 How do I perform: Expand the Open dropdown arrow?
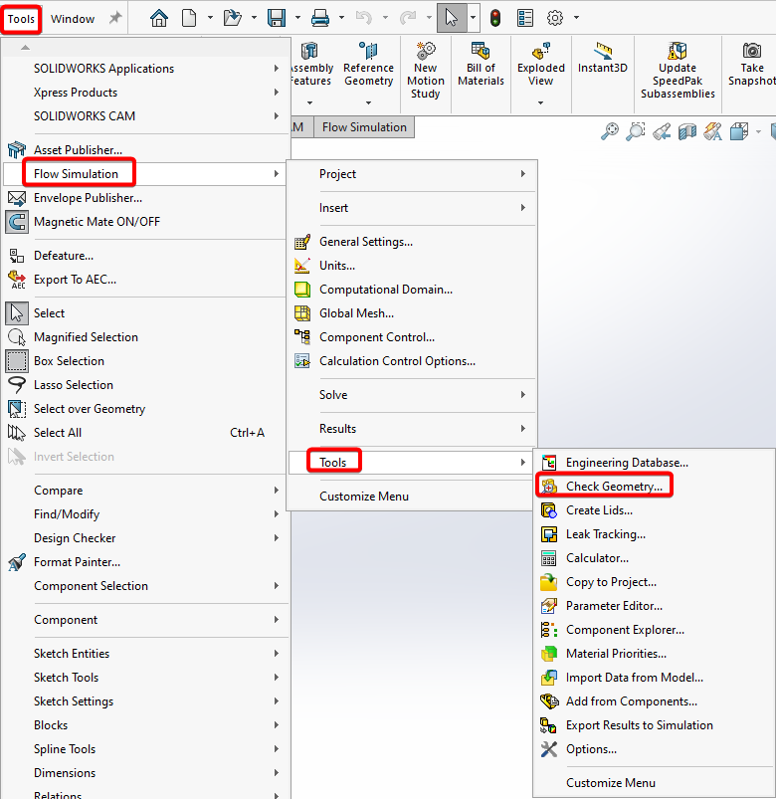254,18
